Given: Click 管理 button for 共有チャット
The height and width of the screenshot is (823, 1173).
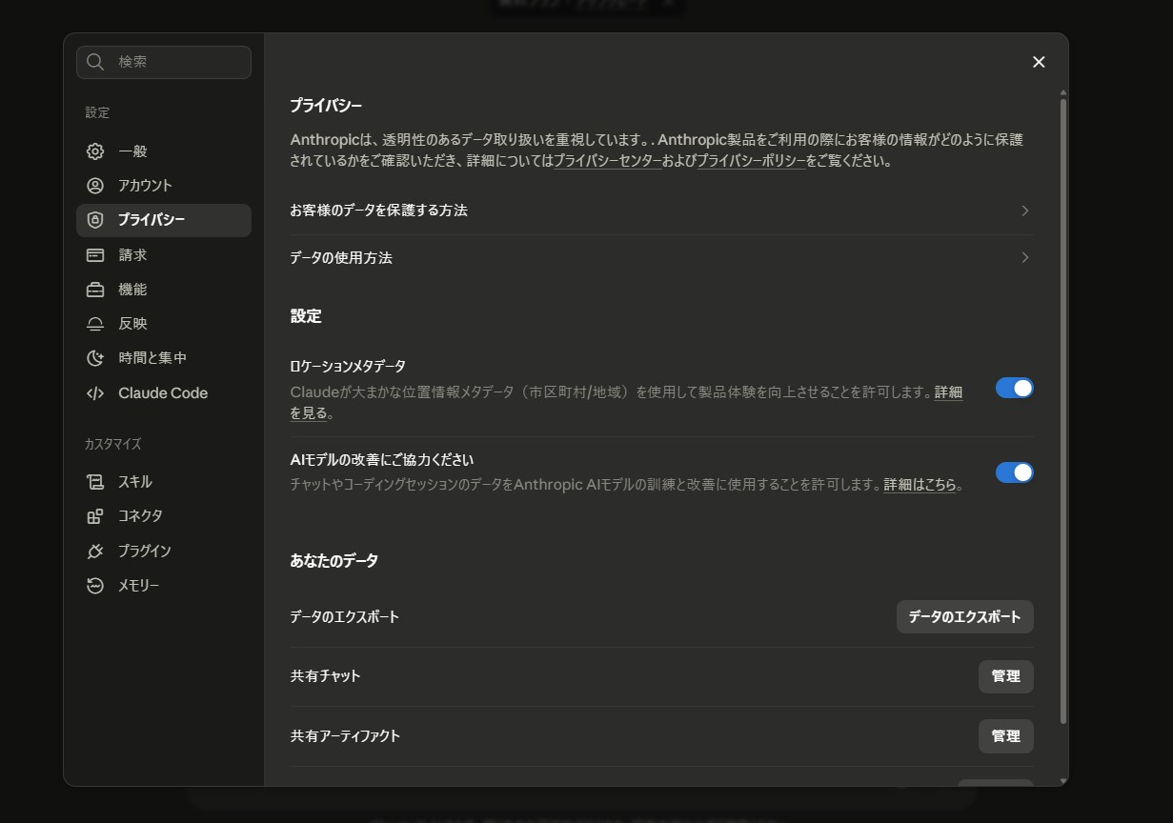Looking at the screenshot, I should click(1006, 676).
